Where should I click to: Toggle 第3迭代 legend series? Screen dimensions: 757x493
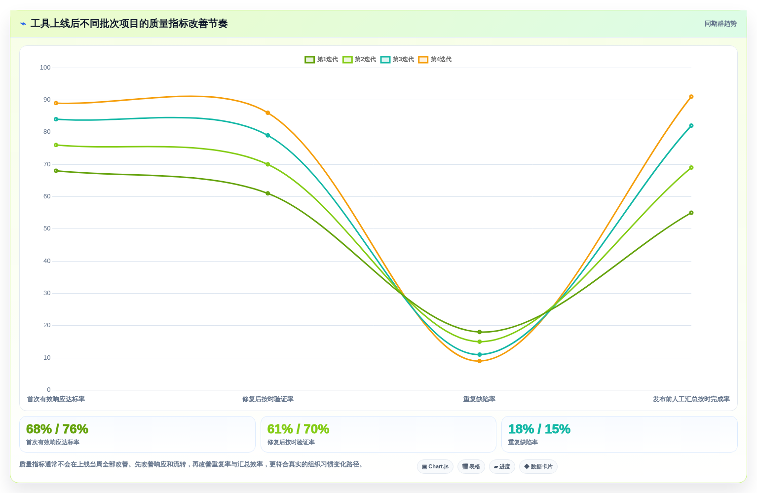click(x=397, y=60)
